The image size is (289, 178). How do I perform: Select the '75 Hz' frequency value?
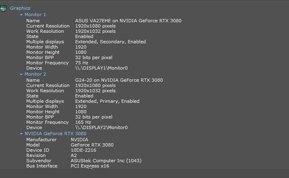point(82,63)
